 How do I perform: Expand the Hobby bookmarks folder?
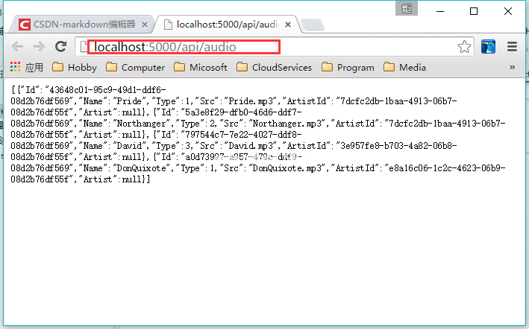[75, 67]
